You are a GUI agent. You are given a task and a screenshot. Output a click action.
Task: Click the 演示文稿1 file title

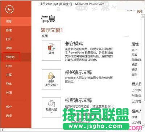pyautogui.click(x=52, y=30)
